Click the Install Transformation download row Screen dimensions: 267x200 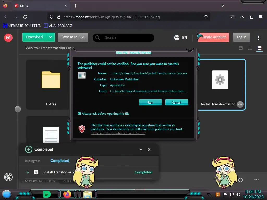tap(89, 172)
